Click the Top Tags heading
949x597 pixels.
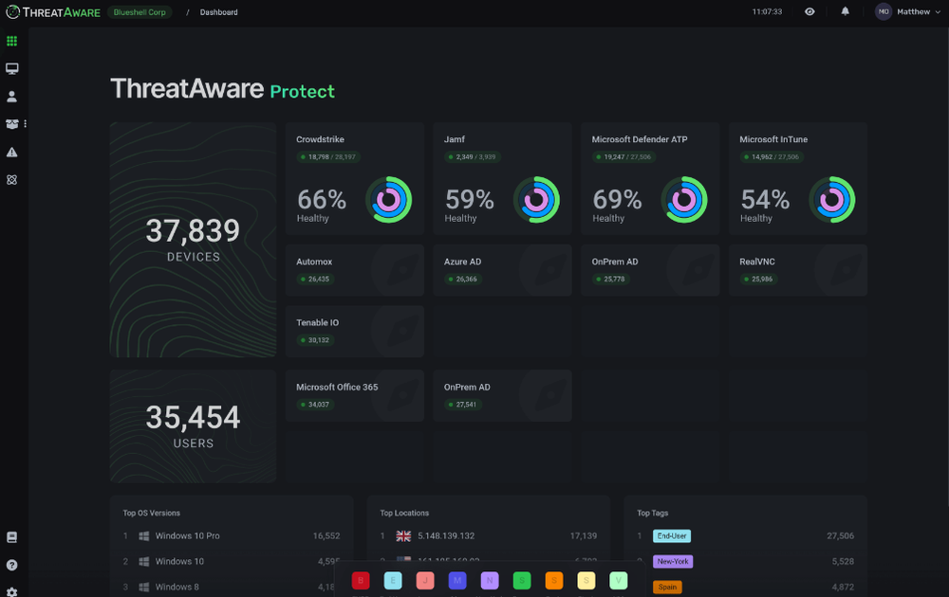pos(653,513)
